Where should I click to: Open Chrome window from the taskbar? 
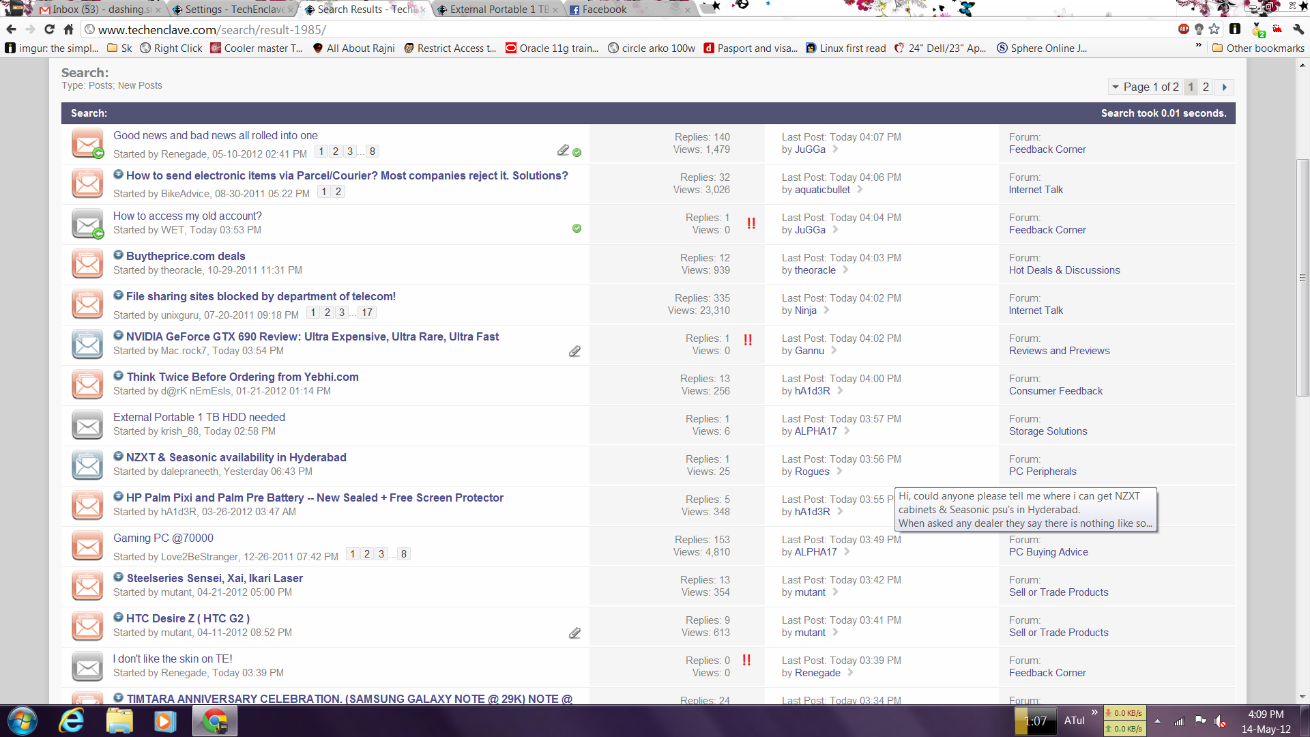(215, 721)
